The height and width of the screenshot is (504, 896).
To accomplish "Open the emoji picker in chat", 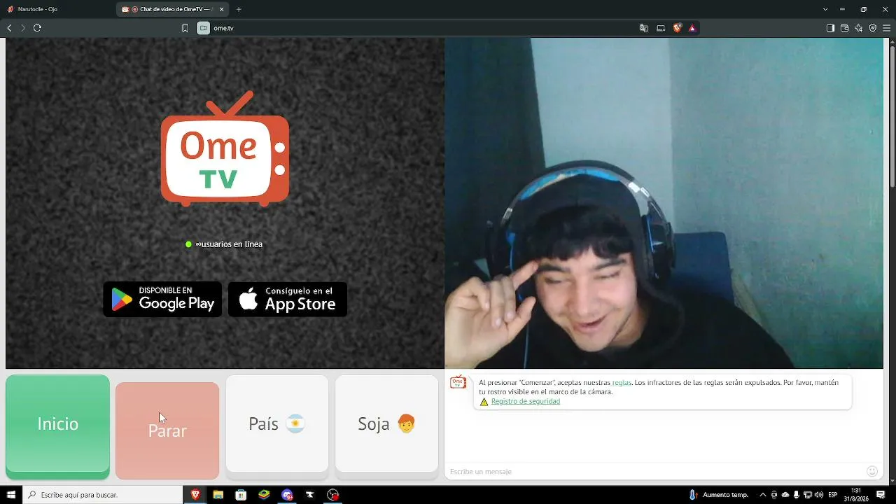I will [872, 472].
